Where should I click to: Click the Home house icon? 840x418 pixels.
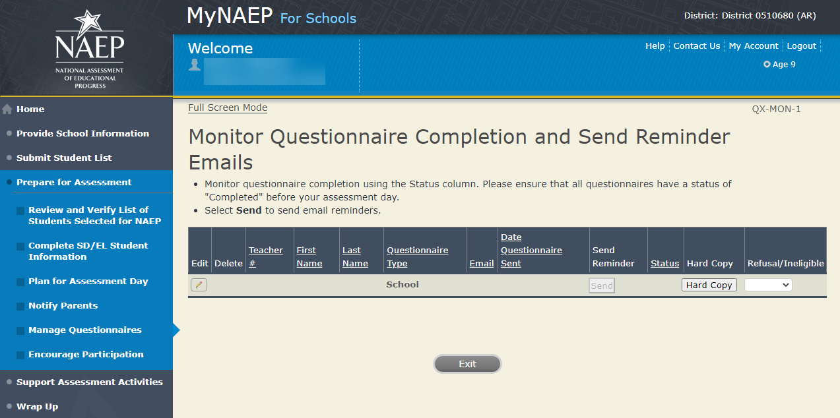coord(7,109)
